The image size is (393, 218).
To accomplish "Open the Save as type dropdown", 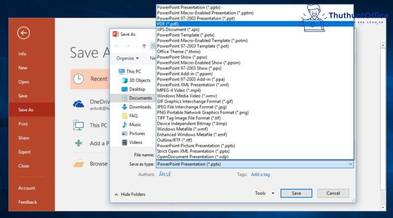I will [x=254, y=164].
